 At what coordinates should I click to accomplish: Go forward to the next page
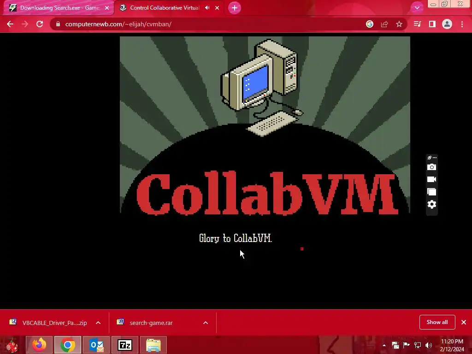tap(25, 24)
